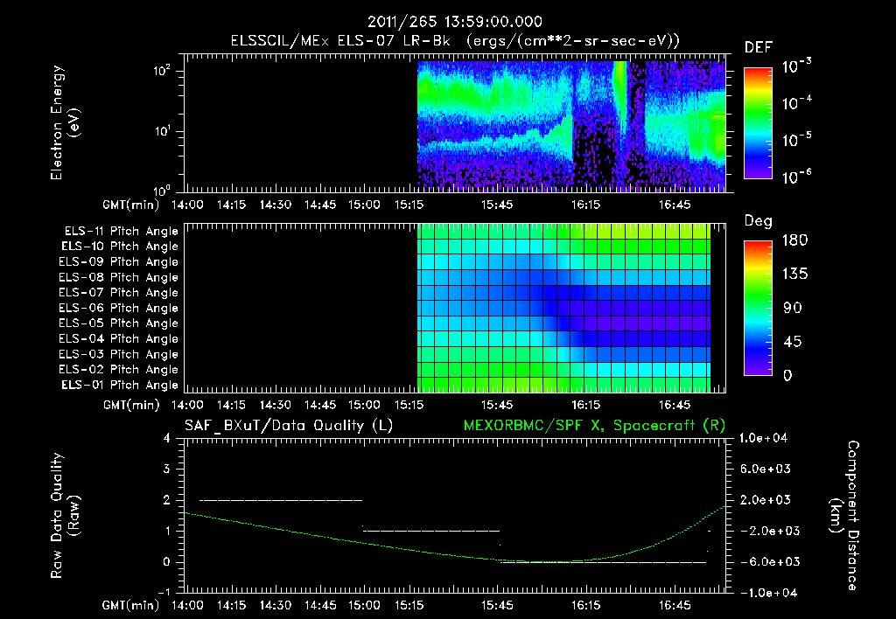The height and width of the screenshot is (619, 896).
Task: Select the green MEXORBMC/SPF X, Spacecraft (R) title
Action: (594, 426)
